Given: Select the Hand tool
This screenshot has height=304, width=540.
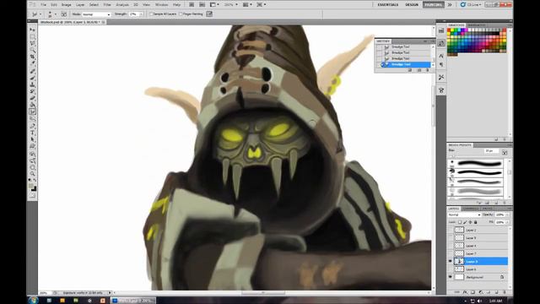Looking at the screenshot, I should (x=32, y=167).
